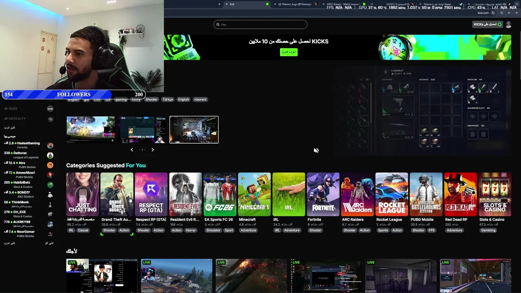
Task: Open the Grand Theft Auto category card
Action: click(117, 195)
